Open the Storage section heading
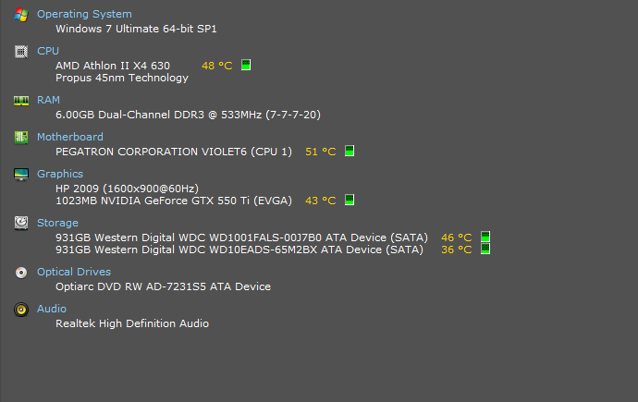638x402 pixels. [57, 223]
